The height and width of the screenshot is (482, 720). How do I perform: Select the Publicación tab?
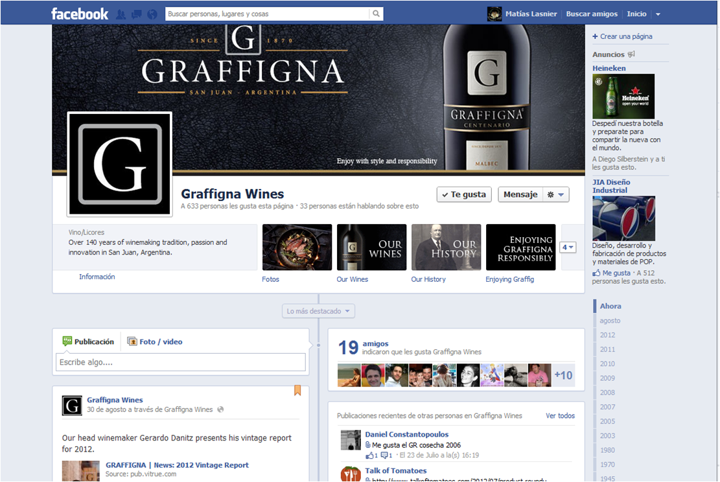point(88,341)
